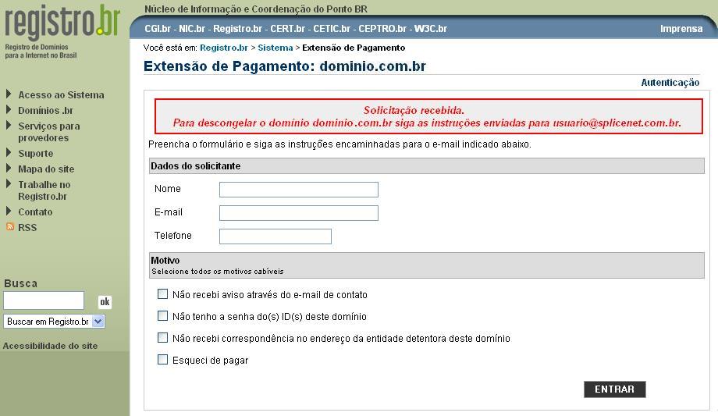Open Mapa do site menu item

click(x=46, y=169)
